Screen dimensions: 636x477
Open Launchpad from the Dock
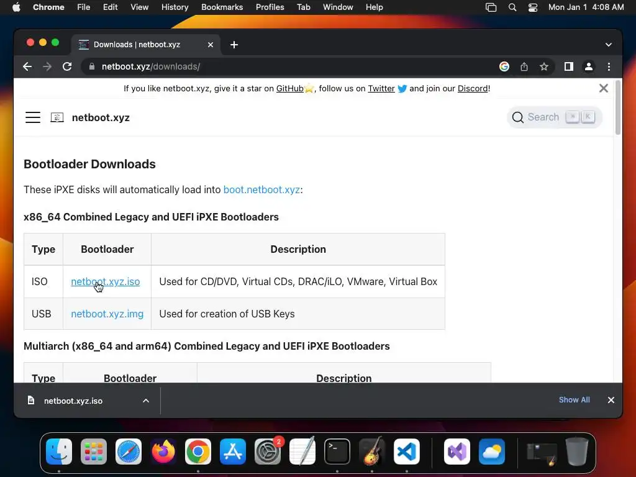point(94,452)
